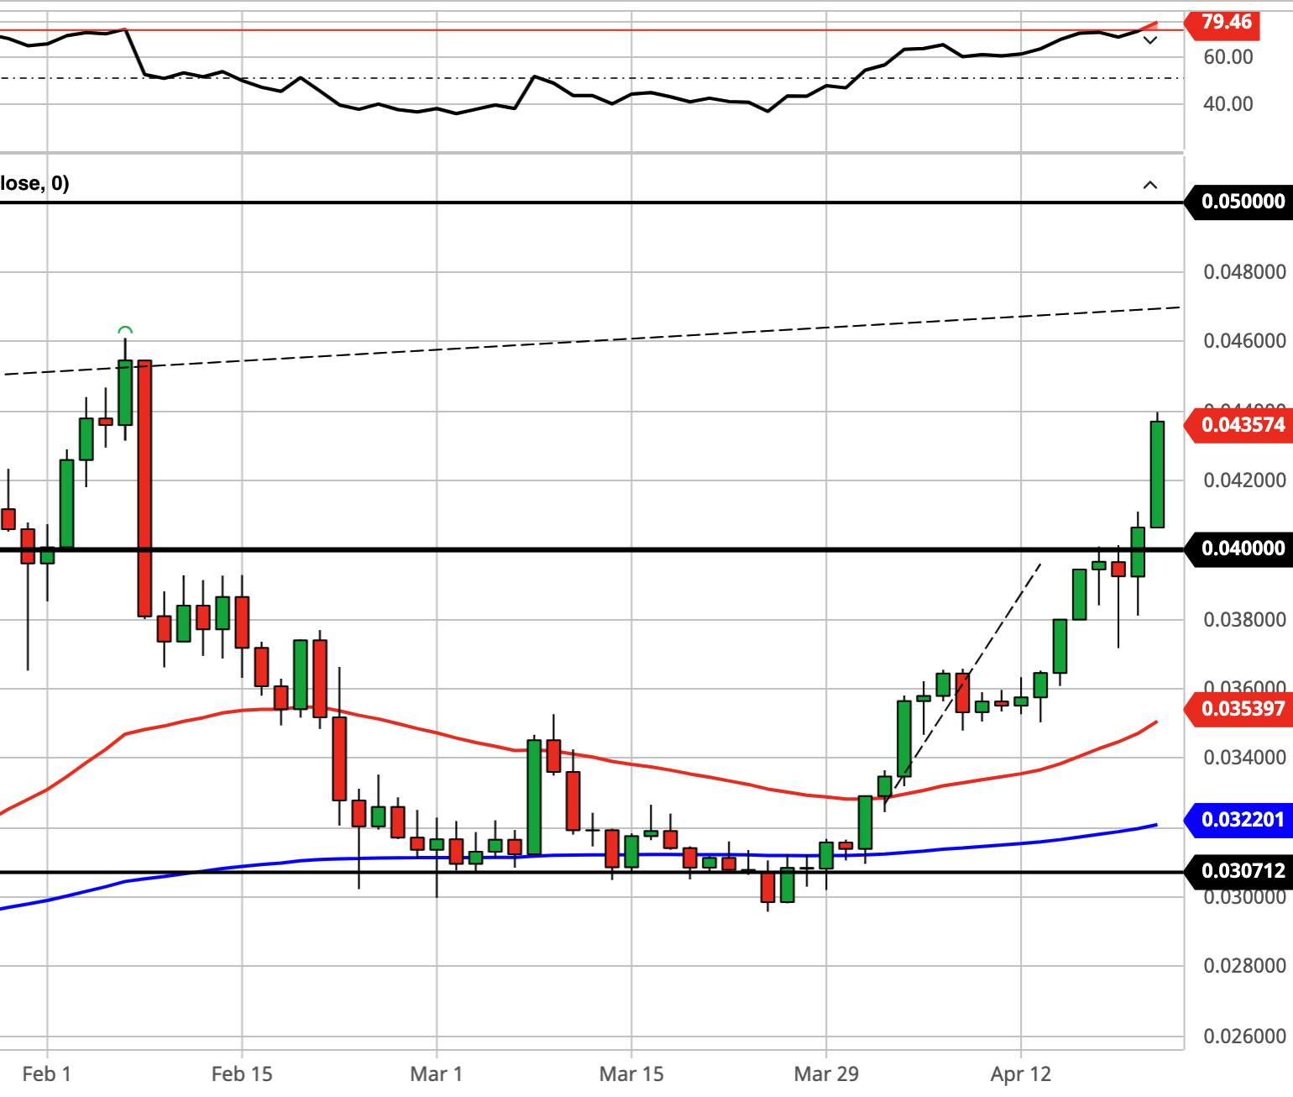Image resolution: width=1293 pixels, height=1097 pixels.
Task: Click the Feb 1 date axis label
Action: (46, 1073)
